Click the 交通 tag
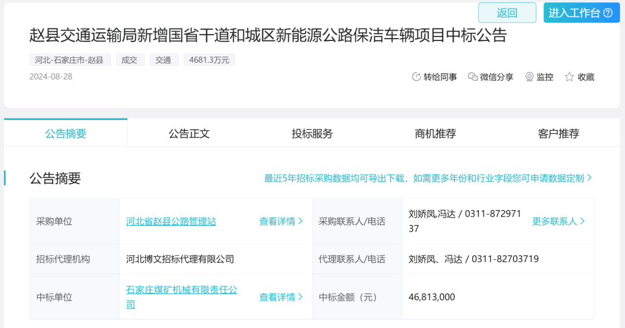Image resolution: width=625 pixels, height=328 pixels. (163, 60)
